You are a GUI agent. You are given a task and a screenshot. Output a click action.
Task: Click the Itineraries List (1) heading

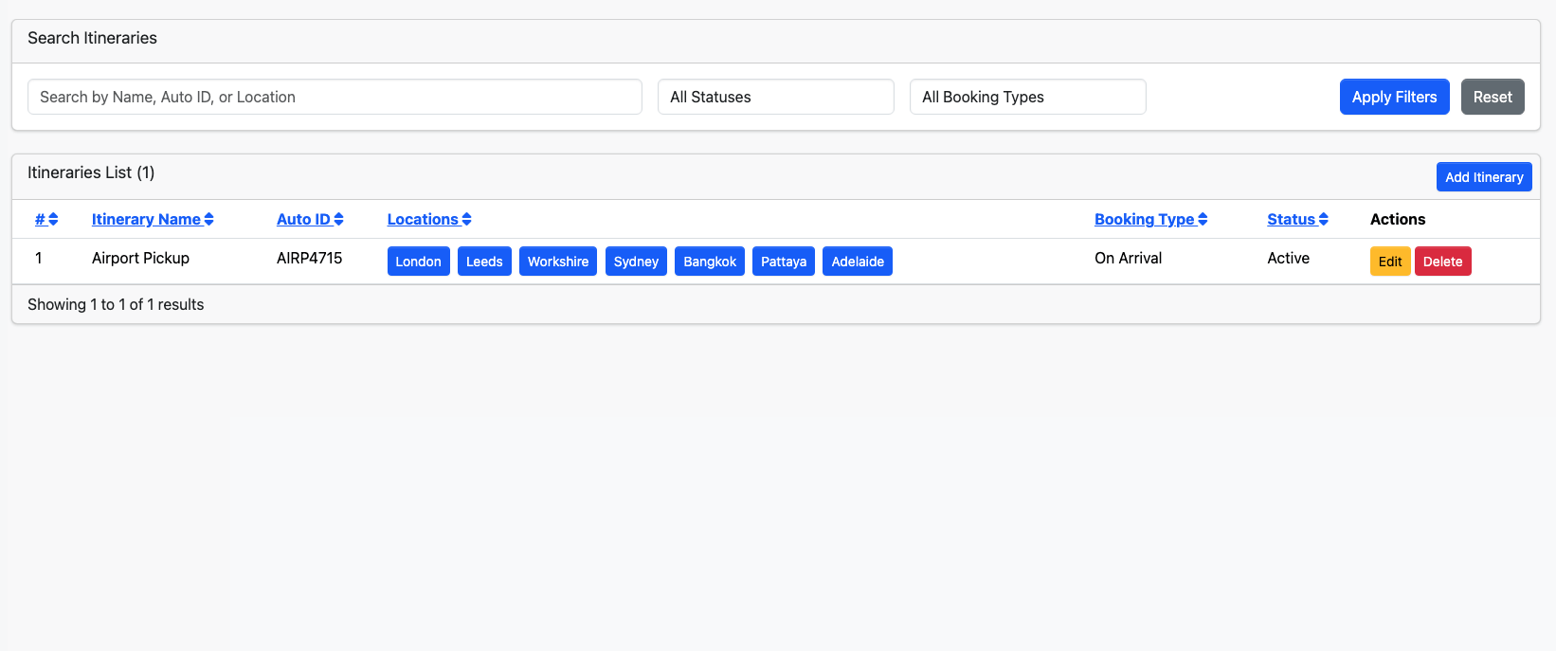pyautogui.click(x=91, y=172)
